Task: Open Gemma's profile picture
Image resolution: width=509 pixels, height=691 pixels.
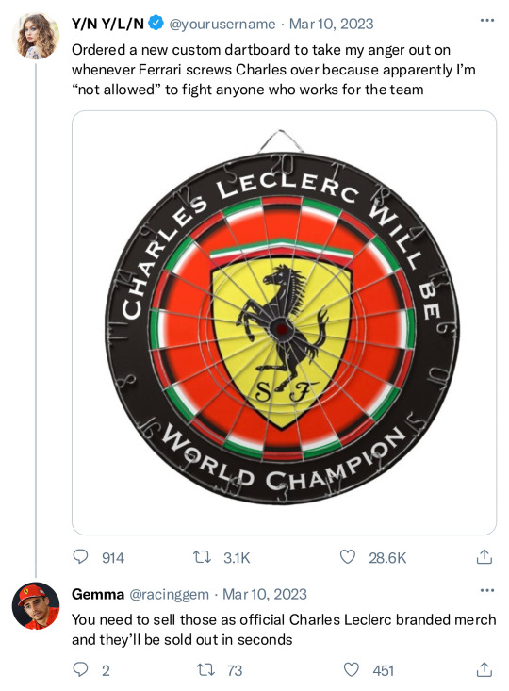Action: [36, 606]
